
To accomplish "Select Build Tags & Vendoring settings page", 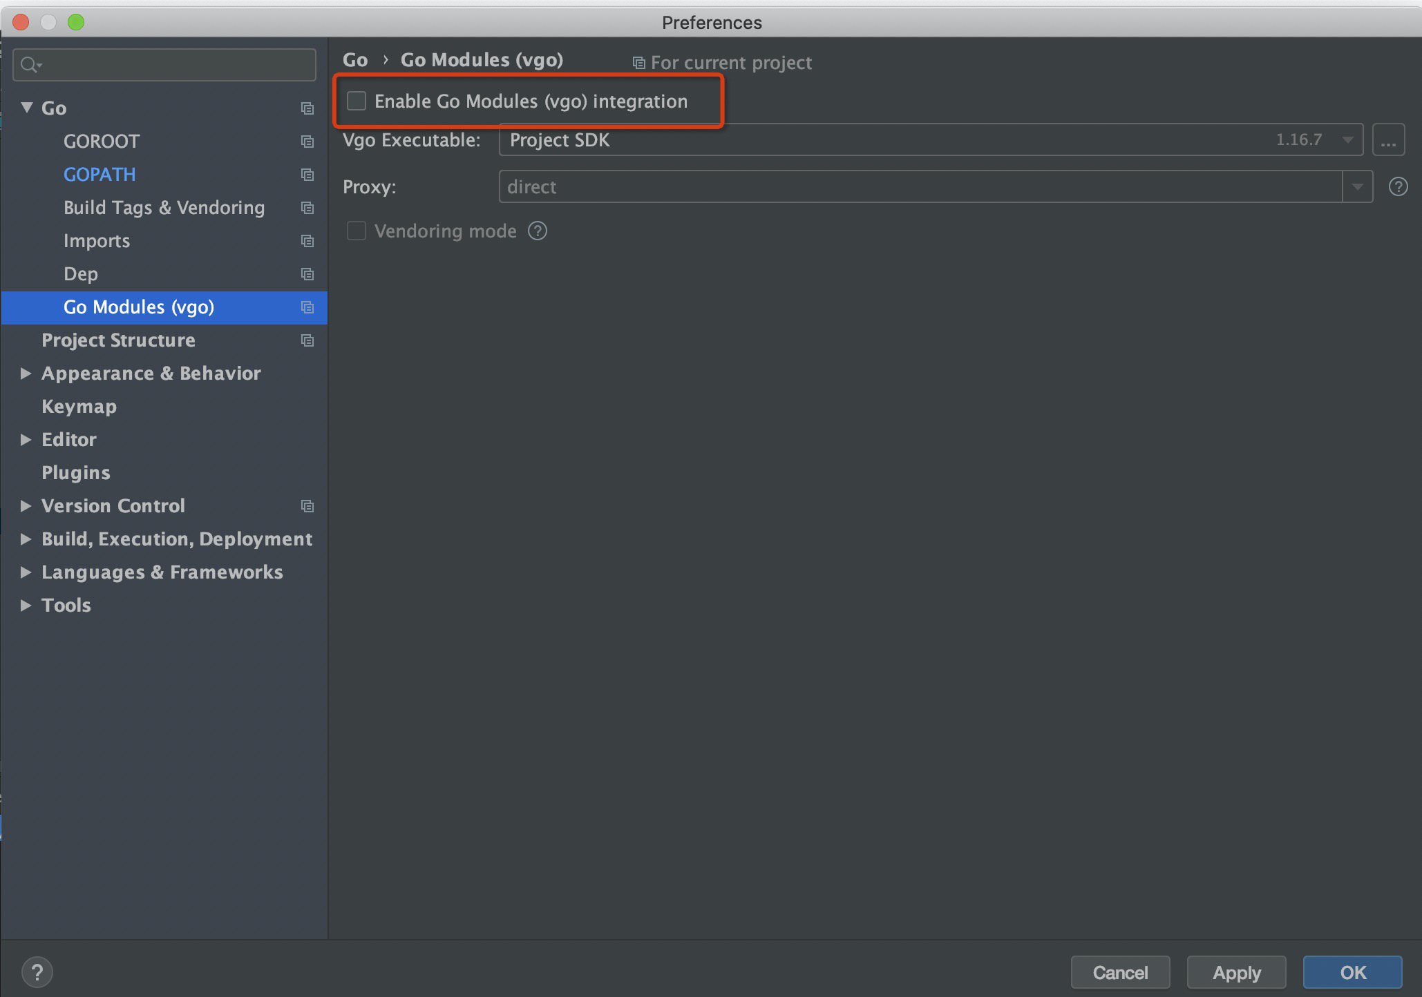I will (164, 208).
